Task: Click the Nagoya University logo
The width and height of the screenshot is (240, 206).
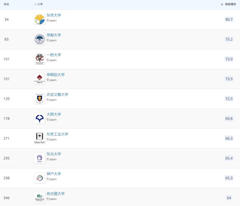Action: [x=39, y=198]
